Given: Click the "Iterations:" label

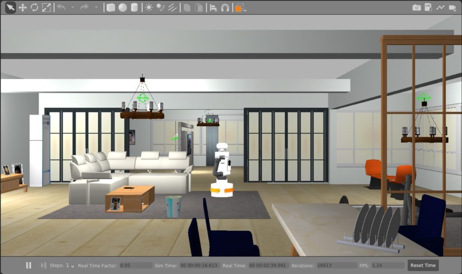Looking at the screenshot, I should click(x=303, y=265).
